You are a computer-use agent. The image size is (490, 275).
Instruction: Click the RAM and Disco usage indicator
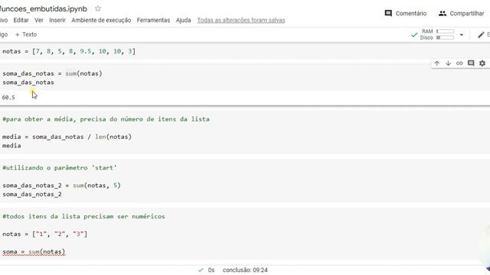point(437,34)
